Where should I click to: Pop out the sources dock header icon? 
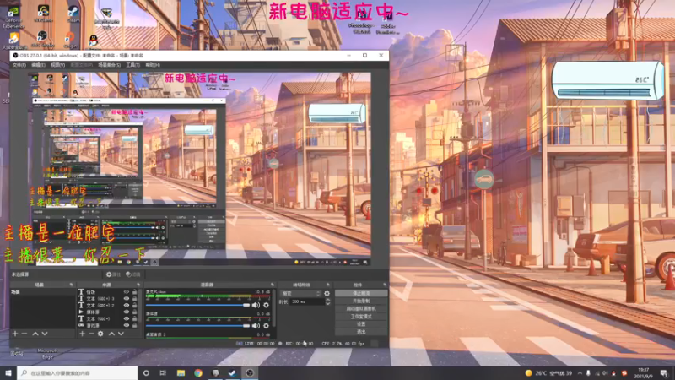[138, 285]
